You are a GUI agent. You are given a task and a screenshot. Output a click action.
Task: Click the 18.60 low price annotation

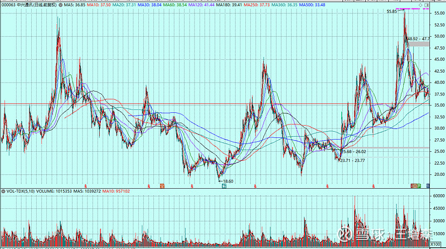click(x=226, y=181)
